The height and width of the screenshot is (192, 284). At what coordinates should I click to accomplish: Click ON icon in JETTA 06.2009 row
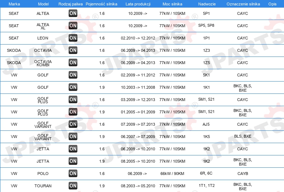point(73,149)
